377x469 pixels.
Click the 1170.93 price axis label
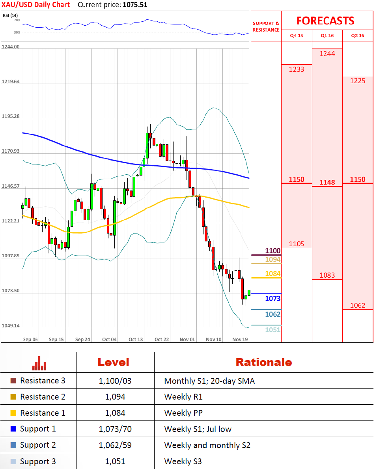click(x=11, y=151)
